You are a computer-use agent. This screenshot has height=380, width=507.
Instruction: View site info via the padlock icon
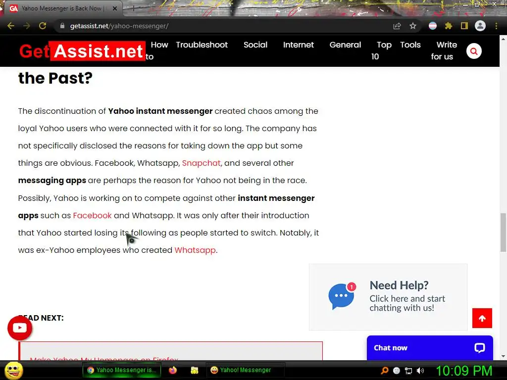click(62, 26)
